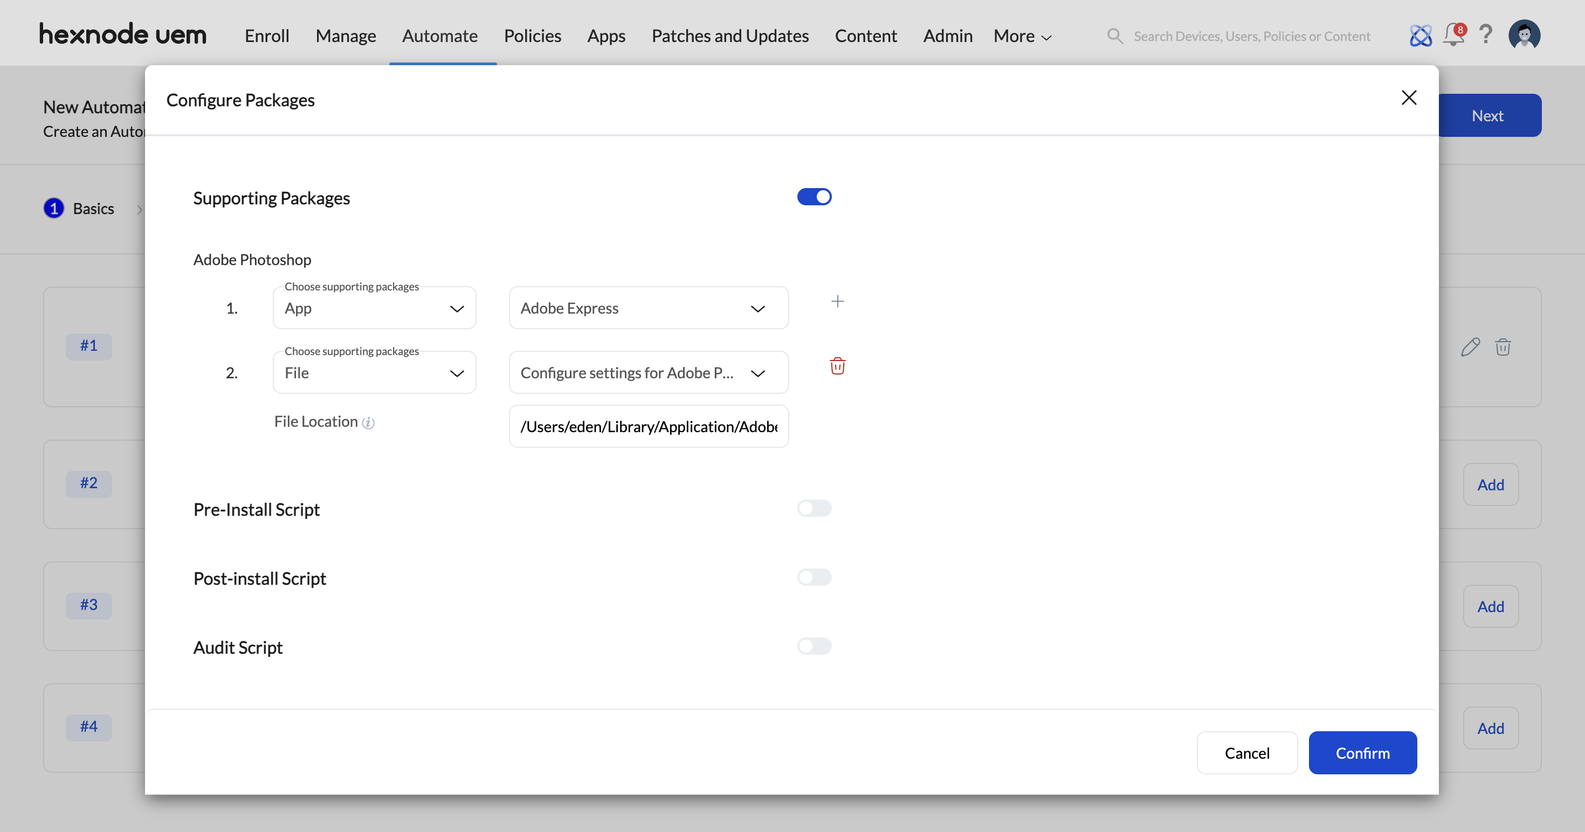The image size is (1585, 832).
Task: Open the help question mark
Action: [x=1486, y=34]
